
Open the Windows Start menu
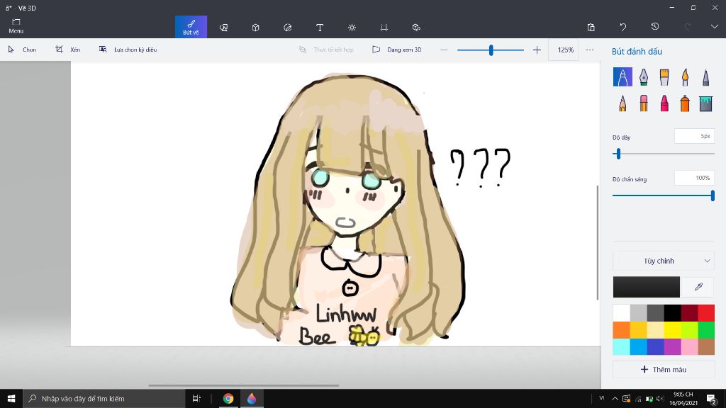(x=11, y=398)
